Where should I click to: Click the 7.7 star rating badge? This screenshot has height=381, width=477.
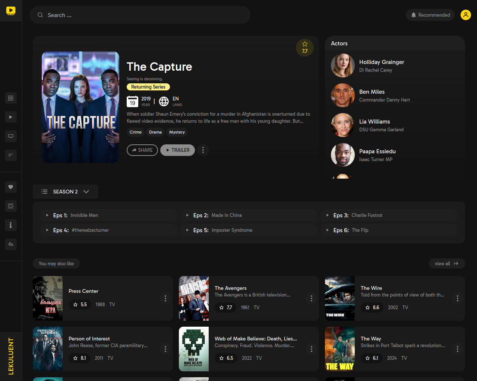[305, 48]
